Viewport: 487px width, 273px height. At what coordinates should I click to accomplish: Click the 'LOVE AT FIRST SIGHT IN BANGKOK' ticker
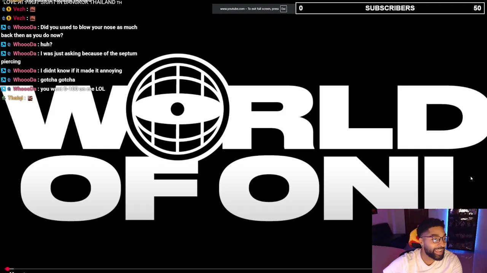[x=63, y=2]
